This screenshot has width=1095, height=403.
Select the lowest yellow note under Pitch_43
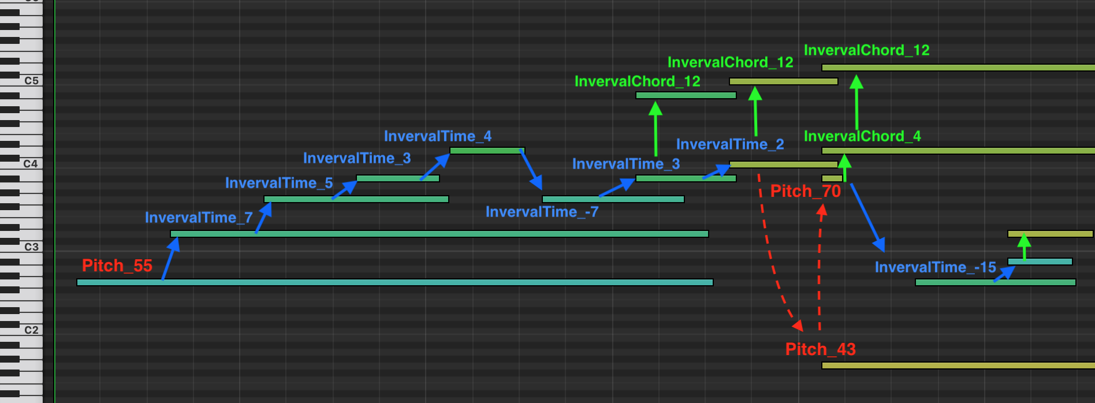pyautogui.click(x=958, y=365)
